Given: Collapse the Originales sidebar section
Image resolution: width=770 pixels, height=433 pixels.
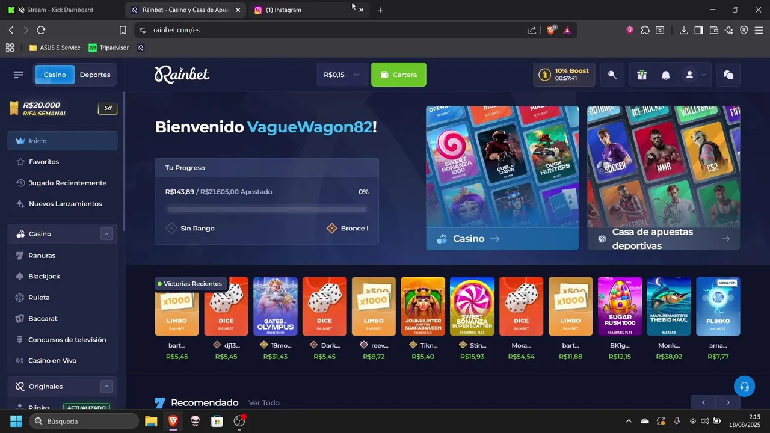Looking at the screenshot, I should pyautogui.click(x=106, y=387).
